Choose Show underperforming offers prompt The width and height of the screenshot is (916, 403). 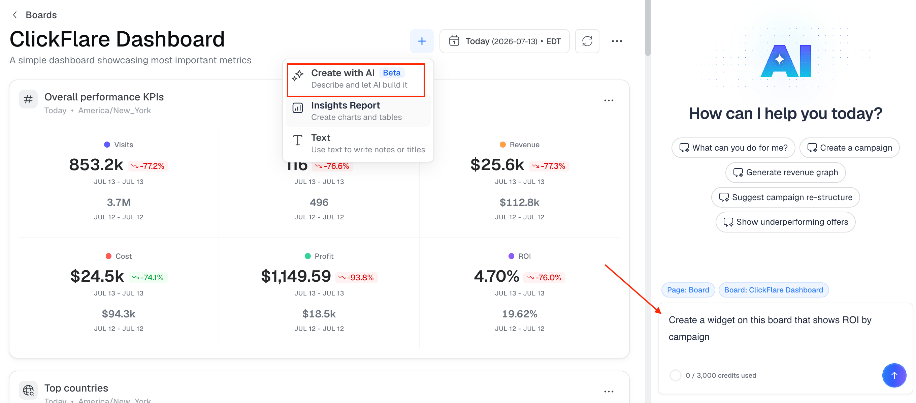click(x=785, y=222)
